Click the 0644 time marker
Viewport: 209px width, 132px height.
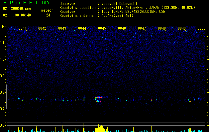point(82,28)
